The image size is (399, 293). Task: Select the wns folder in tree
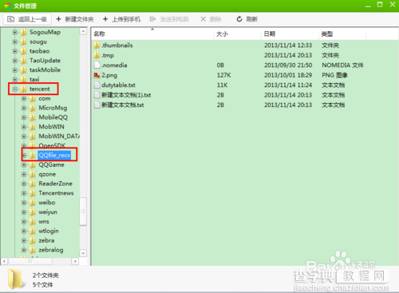44,221
